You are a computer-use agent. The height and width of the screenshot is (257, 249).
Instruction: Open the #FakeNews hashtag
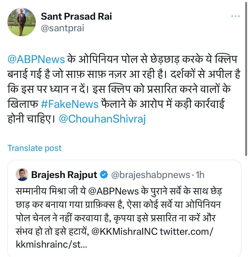70,104
